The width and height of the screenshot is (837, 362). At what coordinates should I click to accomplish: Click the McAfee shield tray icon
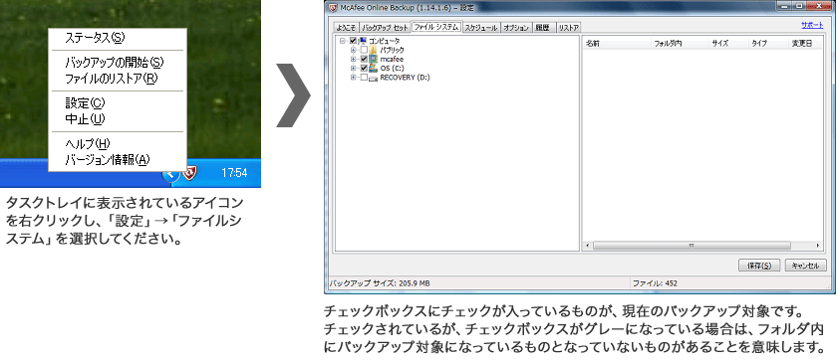tap(190, 173)
